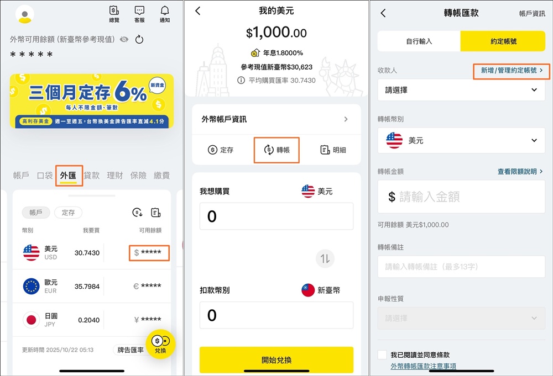Image resolution: width=553 pixels, height=376 pixels.
Task: Tap the 兌換 floating exchange button
Action: [x=160, y=344]
